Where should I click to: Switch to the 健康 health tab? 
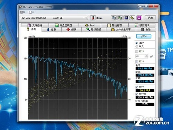[71, 29]
